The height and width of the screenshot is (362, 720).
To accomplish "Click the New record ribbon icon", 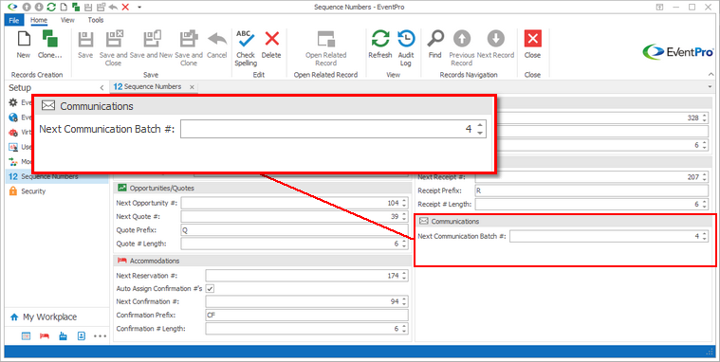I will click(24, 45).
